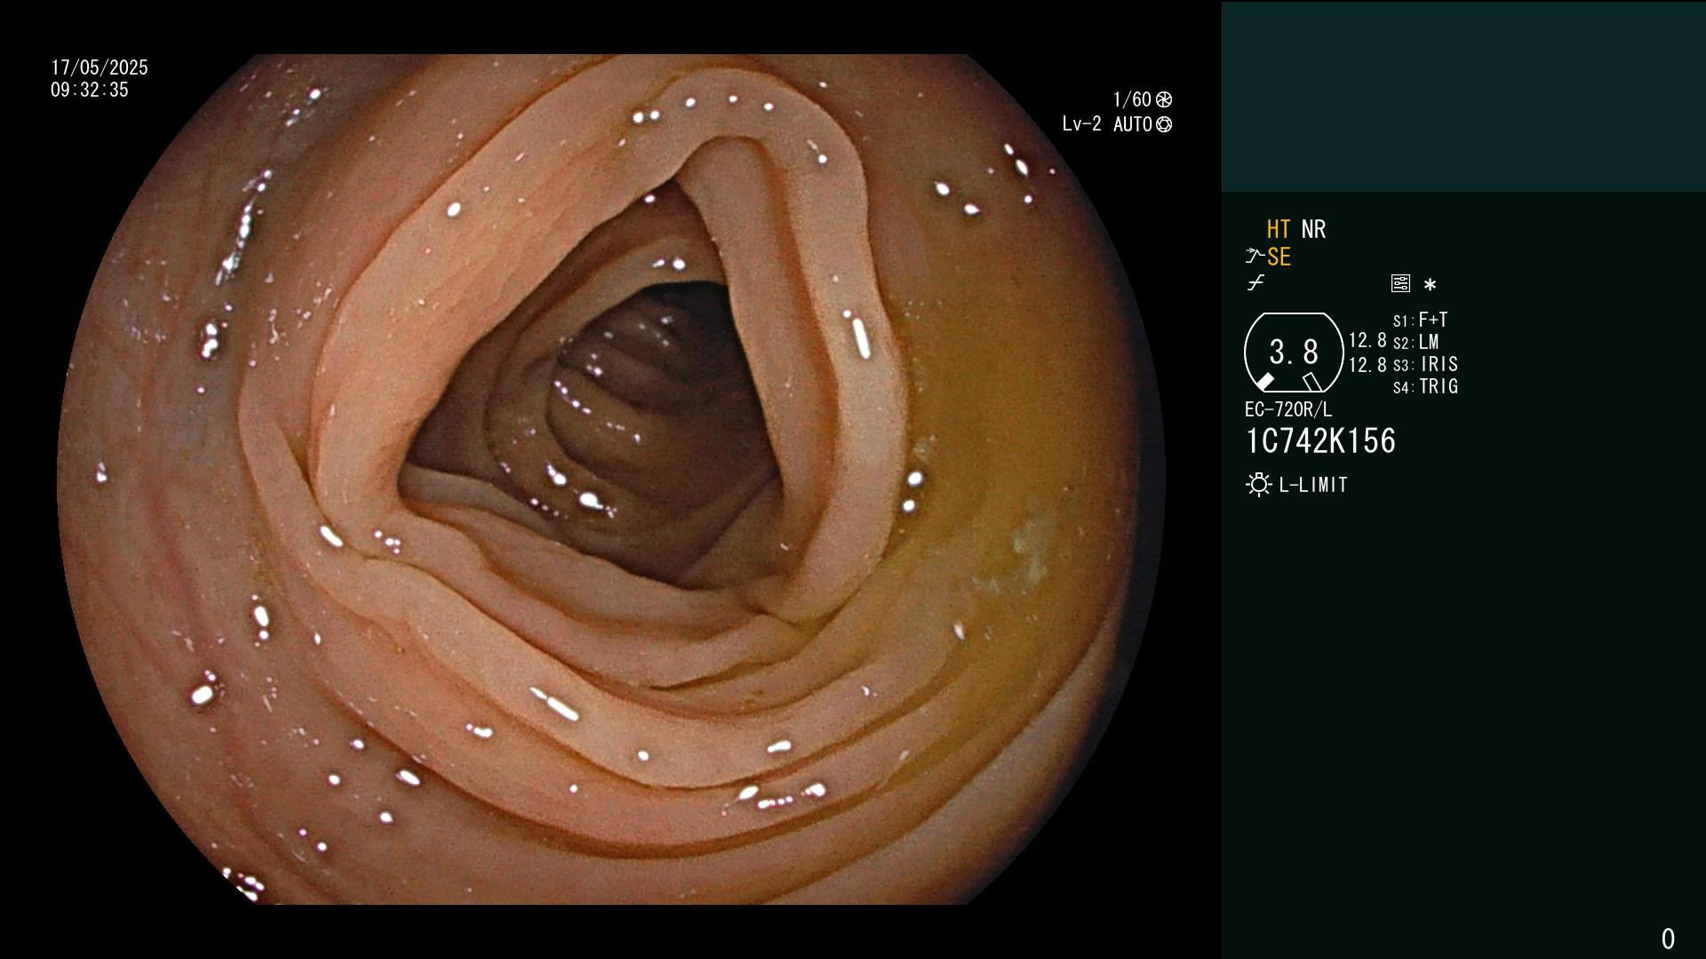Click the L-LIMIT light status text
The image size is (1706, 959).
point(1313,485)
